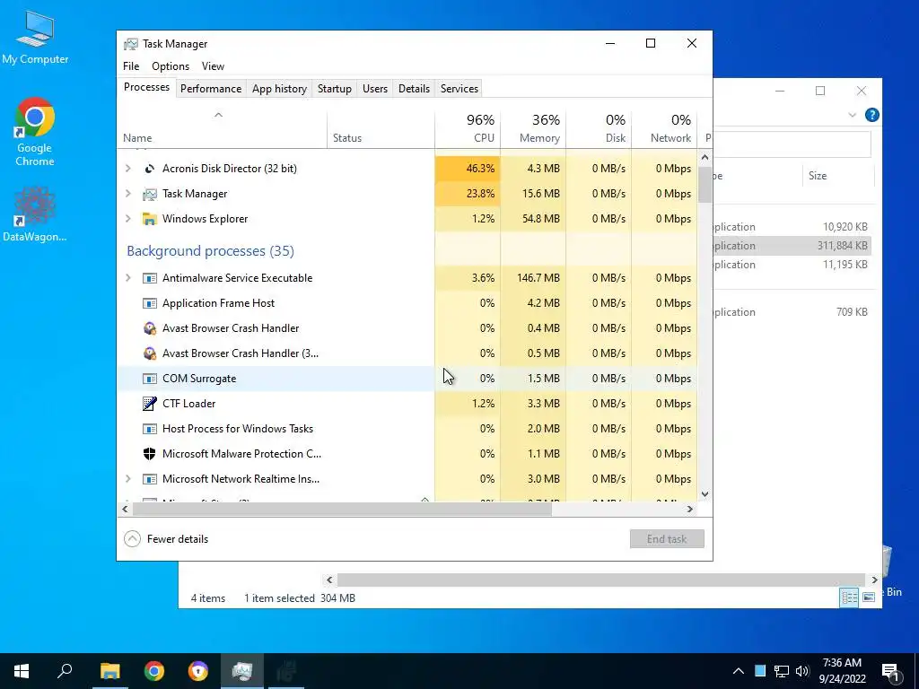Click the Antimalware Service Executable icon
Viewport: 919px width, 689px height.
tap(150, 278)
